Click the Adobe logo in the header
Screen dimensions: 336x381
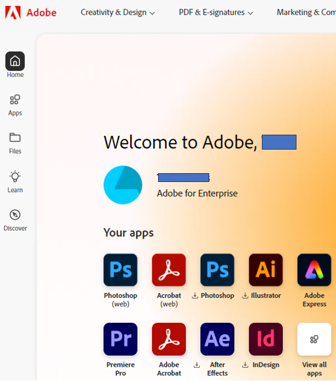tap(13, 13)
